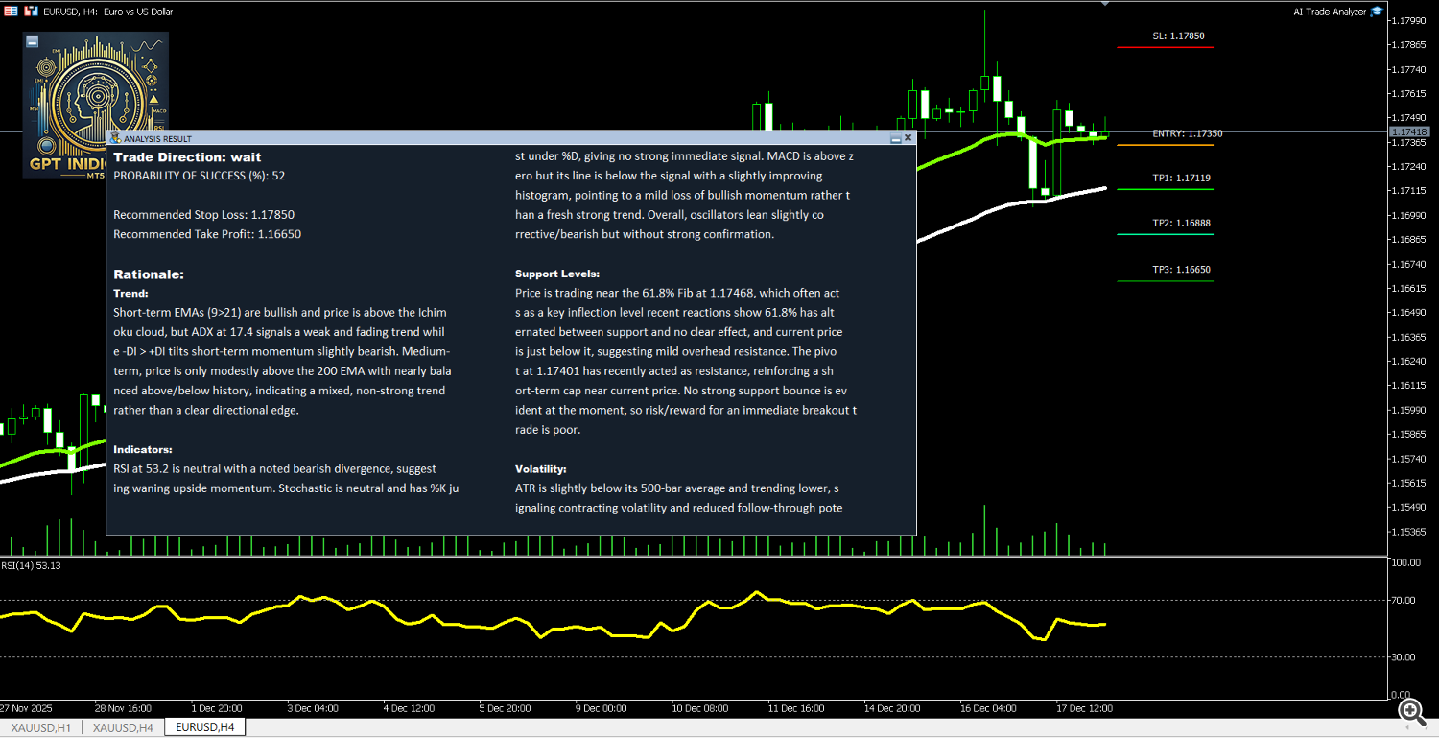1439x738 pixels.
Task: Switch to the XAUUSD,H1 chart tab
Action: (40, 728)
